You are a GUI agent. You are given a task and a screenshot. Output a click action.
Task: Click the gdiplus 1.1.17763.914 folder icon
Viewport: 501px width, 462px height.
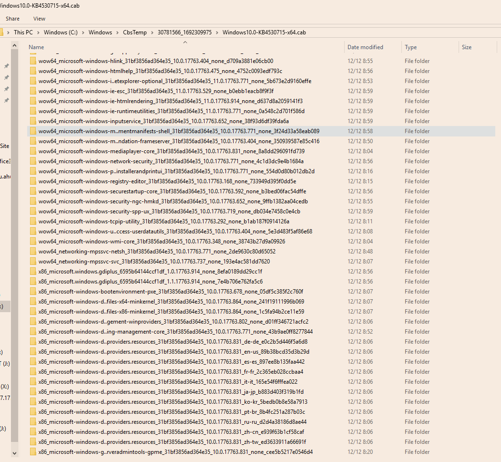(x=32, y=282)
